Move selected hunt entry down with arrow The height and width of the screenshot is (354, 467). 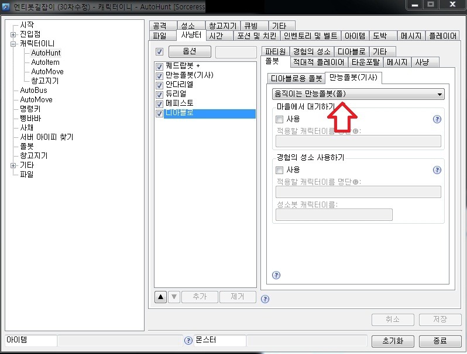coord(174,297)
